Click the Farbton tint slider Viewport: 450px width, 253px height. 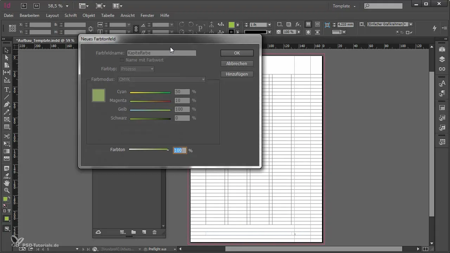(x=149, y=150)
